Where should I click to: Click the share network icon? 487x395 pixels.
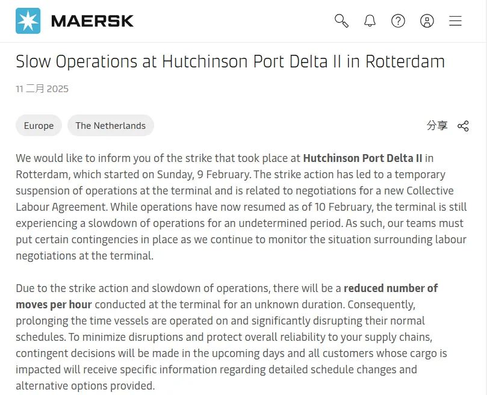click(463, 126)
